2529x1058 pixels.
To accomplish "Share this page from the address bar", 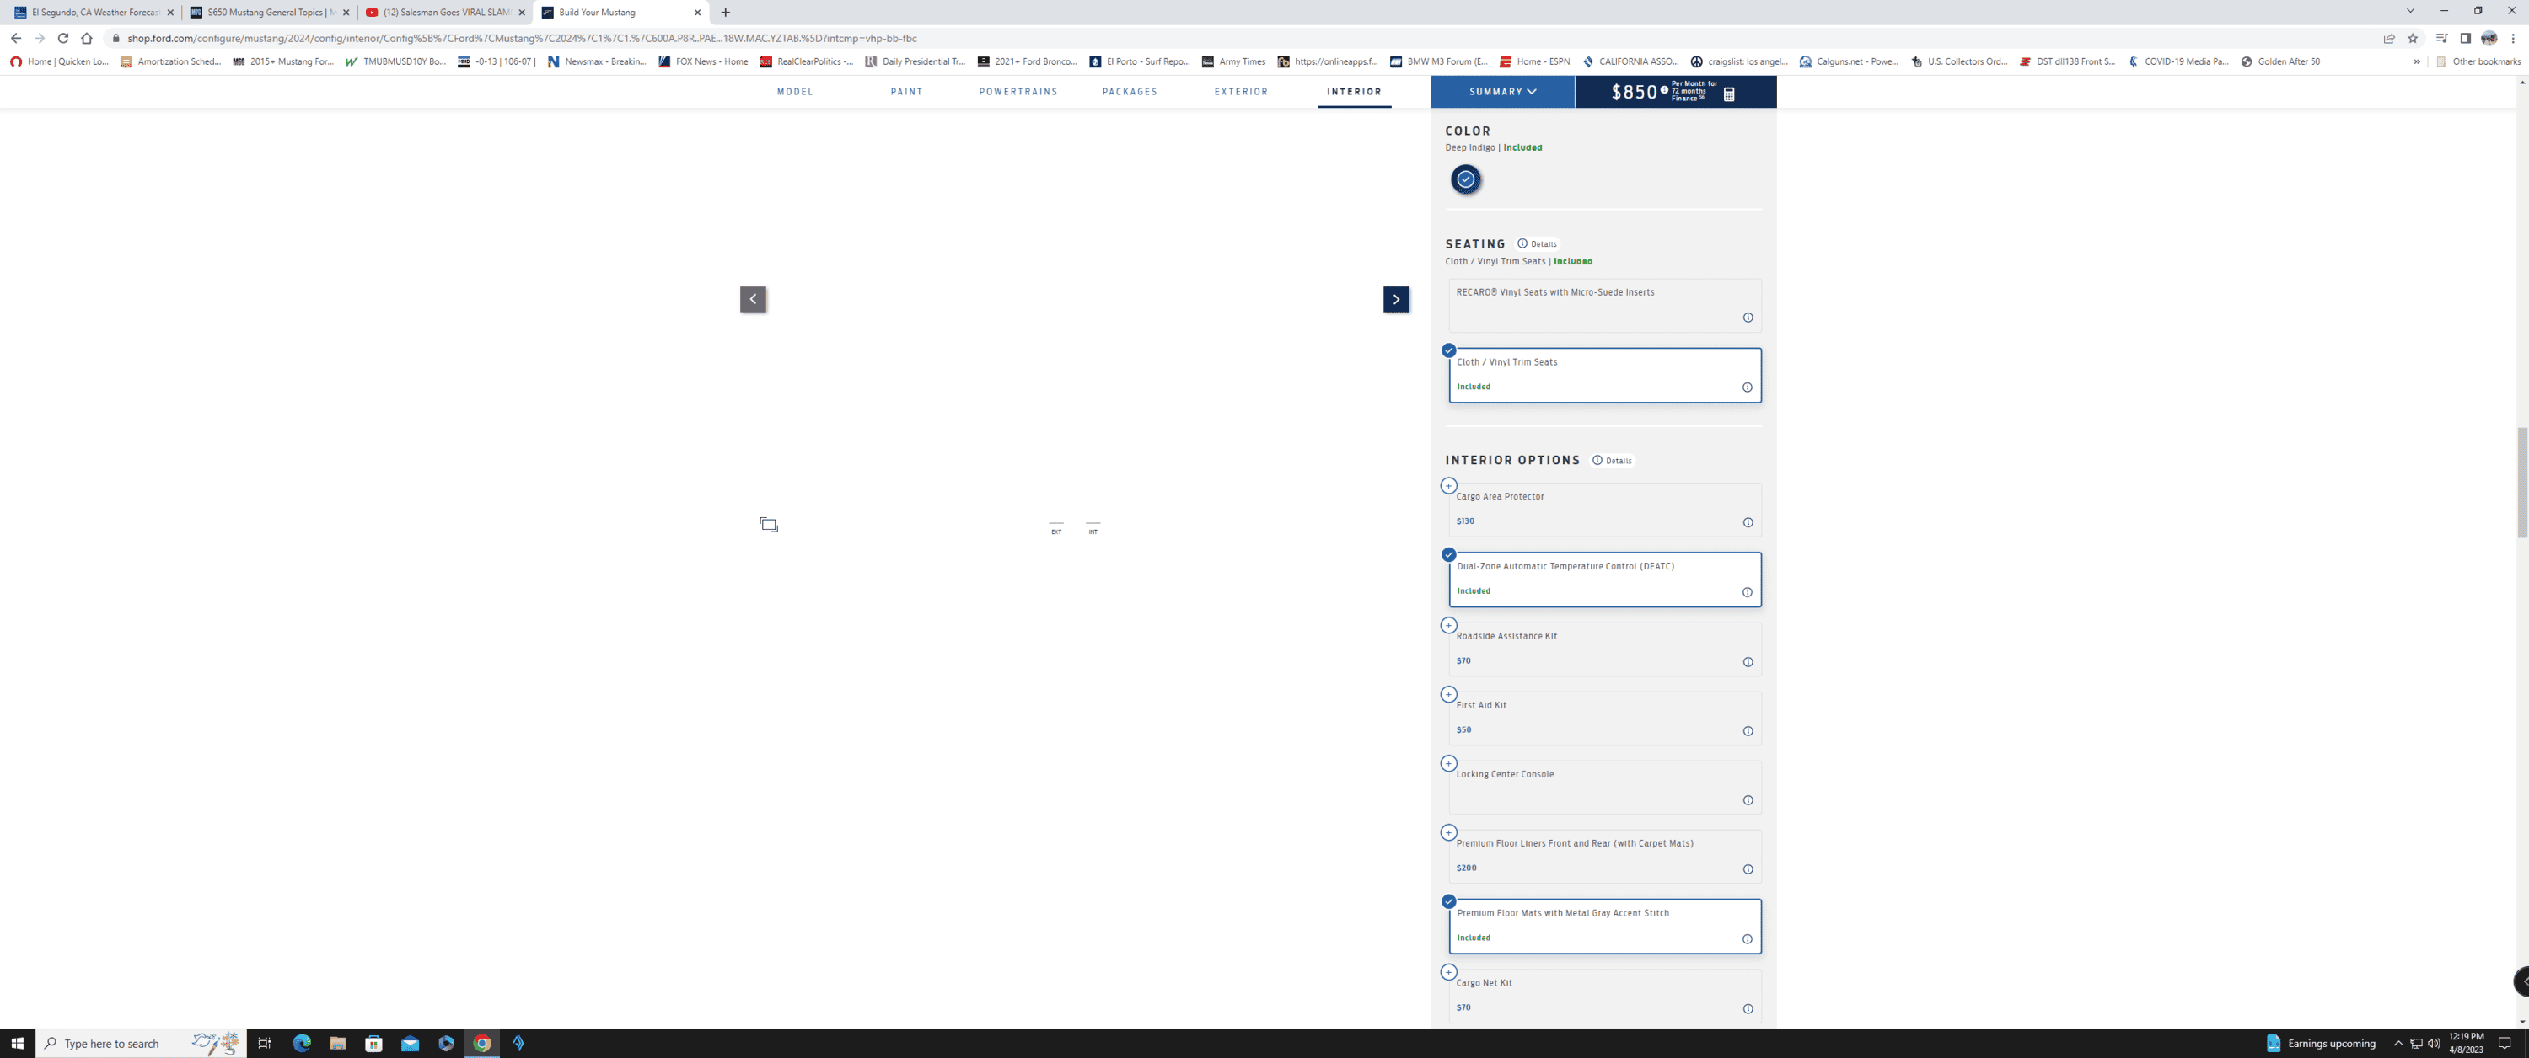I will tap(2388, 38).
